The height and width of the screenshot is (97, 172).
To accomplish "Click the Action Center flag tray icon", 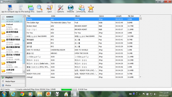I will 144,94.
